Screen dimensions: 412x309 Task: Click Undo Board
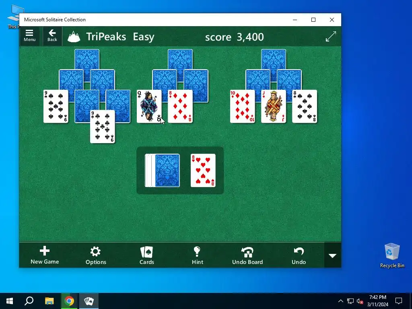(x=247, y=255)
